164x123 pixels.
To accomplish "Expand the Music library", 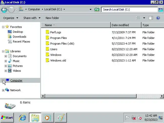I will point(6,61).
